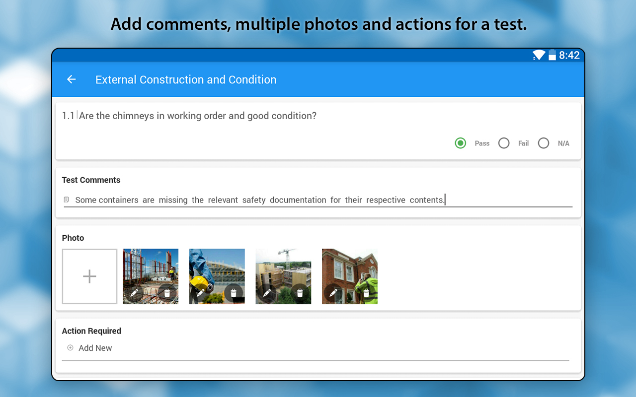The height and width of the screenshot is (397, 636).
Task: Open the scaffolding photo thumbnail
Action: pyautogui.click(x=151, y=268)
